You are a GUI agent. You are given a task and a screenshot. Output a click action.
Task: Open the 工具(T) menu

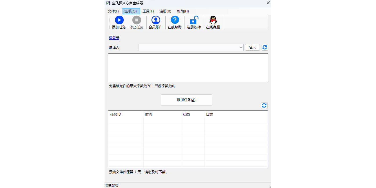(x=148, y=11)
